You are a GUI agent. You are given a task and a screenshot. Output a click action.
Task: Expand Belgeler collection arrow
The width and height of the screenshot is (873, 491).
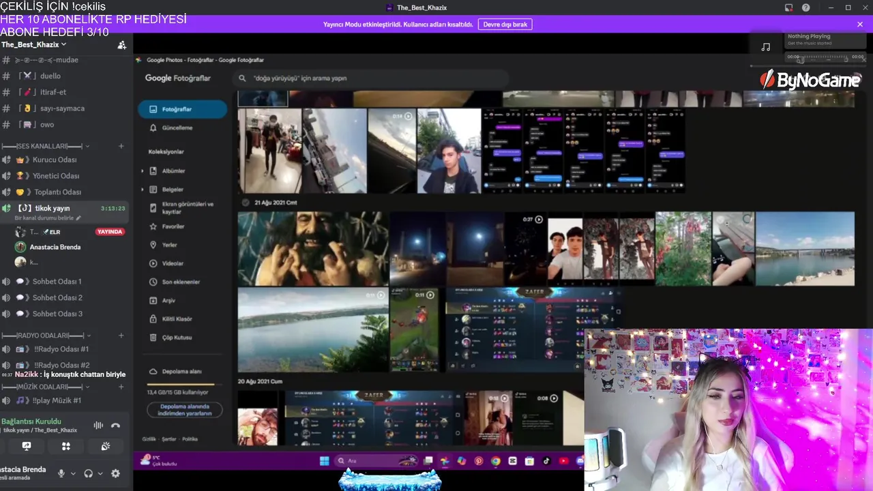143,190
